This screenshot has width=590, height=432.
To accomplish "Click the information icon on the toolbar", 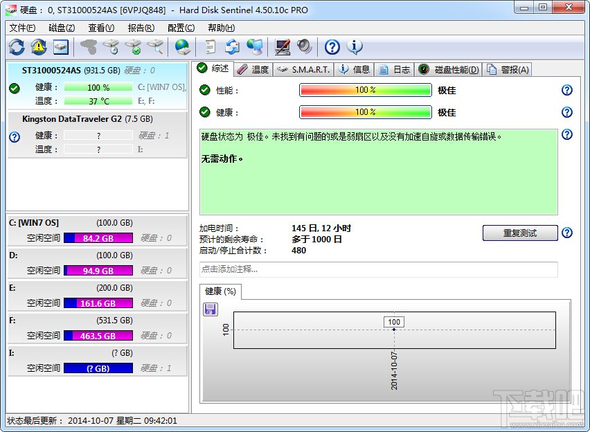I will point(355,47).
